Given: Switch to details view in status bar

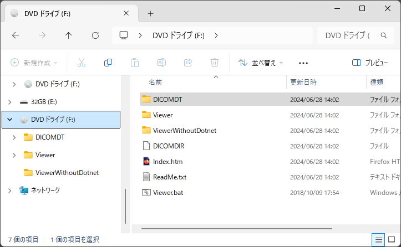Looking at the screenshot, I should [378, 240].
